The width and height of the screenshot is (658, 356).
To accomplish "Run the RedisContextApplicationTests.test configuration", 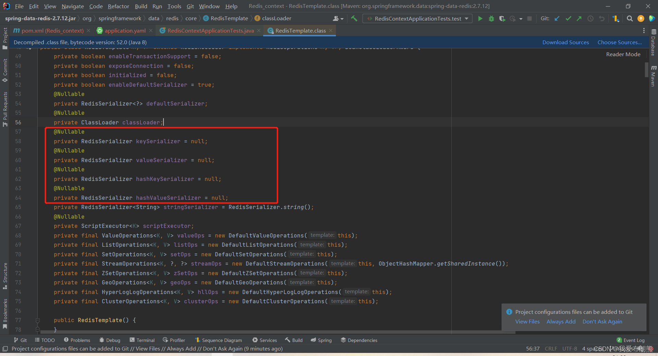I will click(480, 19).
